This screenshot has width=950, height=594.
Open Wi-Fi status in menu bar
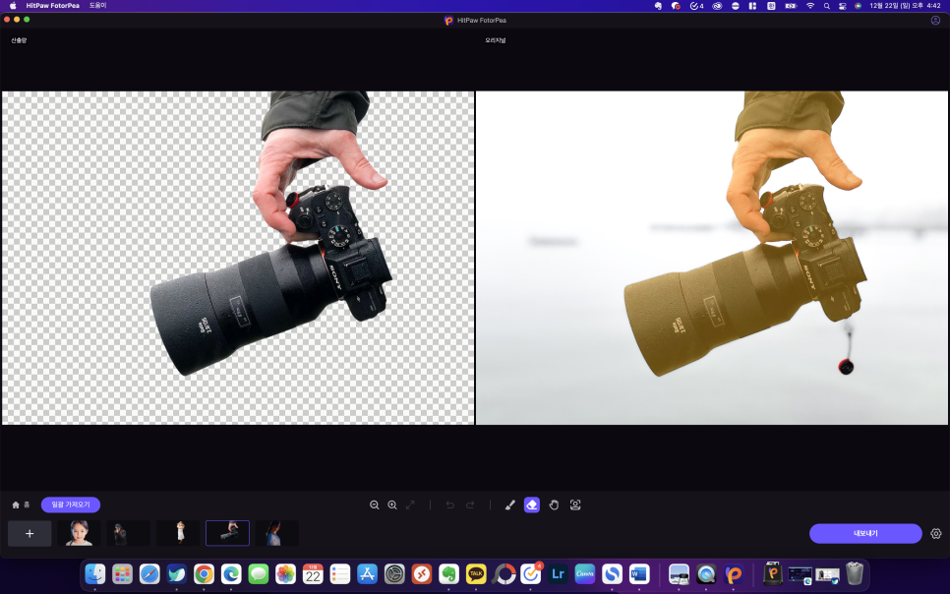[x=810, y=6]
